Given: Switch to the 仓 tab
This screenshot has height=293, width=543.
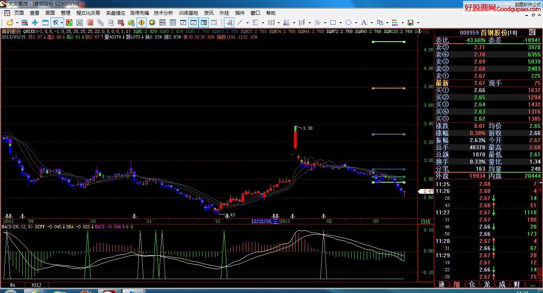Looking at the screenshot, I should [472, 285].
